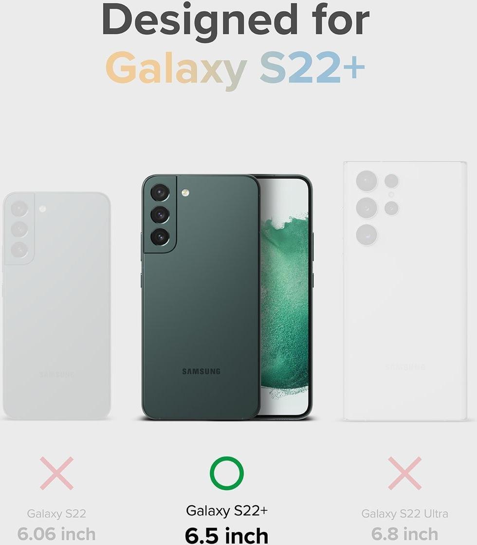Click the flash LED on green phone
The width and height of the screenshot is (477, 545).
click(185, 193)
